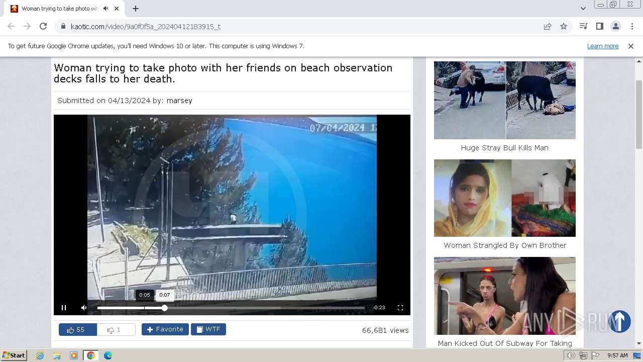
Task: Like the video with thumbs up 55
Action: (78, 330)
